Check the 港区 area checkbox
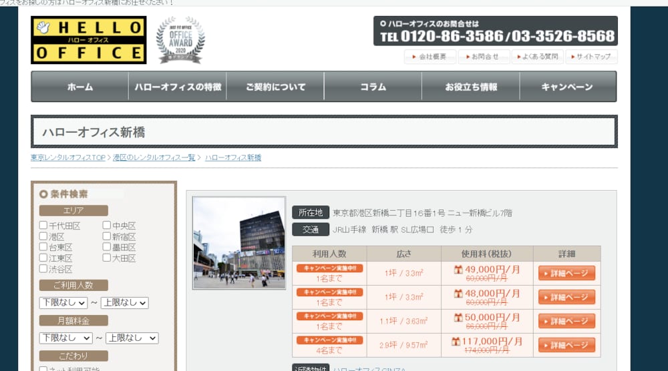The width and height of the screenshot is (668, 371). (x=43, y=236)
